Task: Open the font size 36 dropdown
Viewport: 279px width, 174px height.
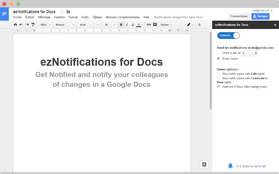Action: [x=110, y=25]
